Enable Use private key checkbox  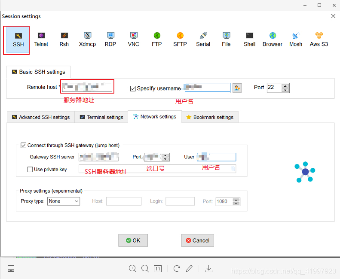coord(30,170)
